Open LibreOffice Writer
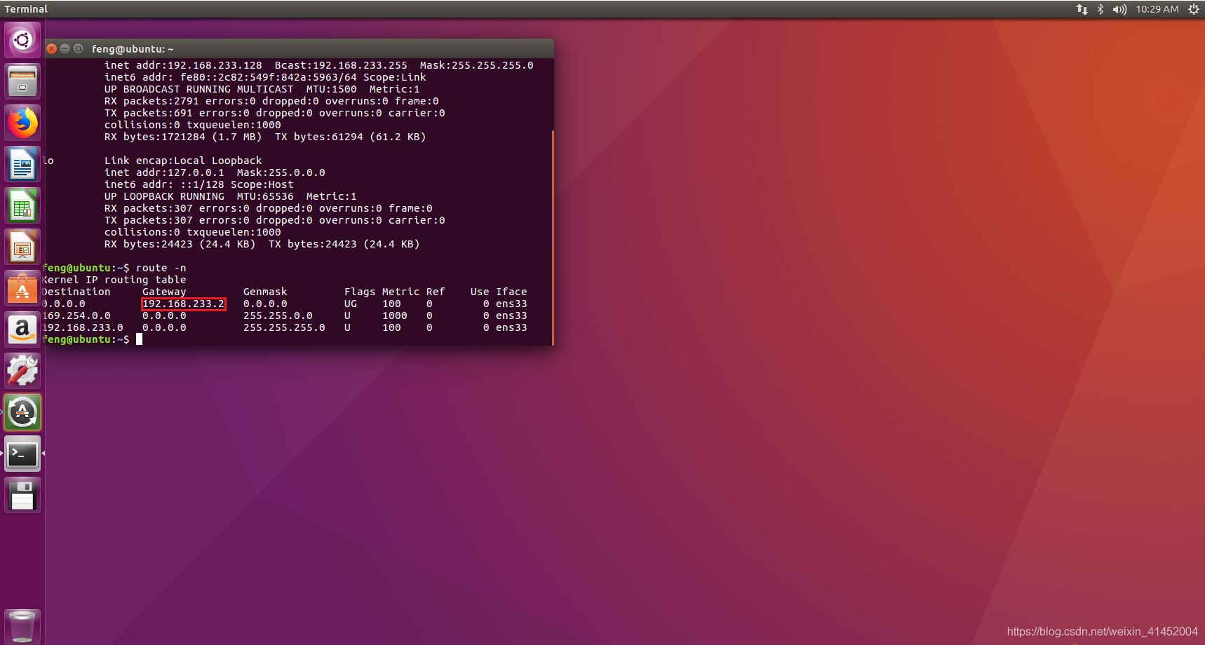Screen dimensions: 1205x645 tap(22, 165)
